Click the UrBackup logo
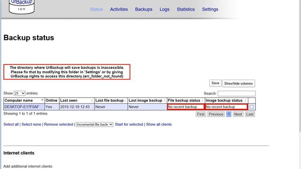The width and height of the screenshot is (301, 169). (22, 7)
